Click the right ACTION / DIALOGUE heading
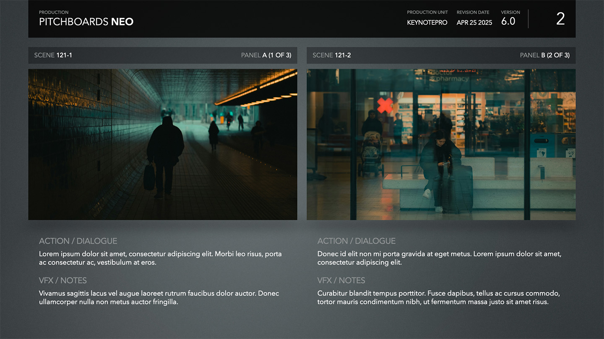Image resolution: width=604 pixels, height=339 pixels. 357,241
